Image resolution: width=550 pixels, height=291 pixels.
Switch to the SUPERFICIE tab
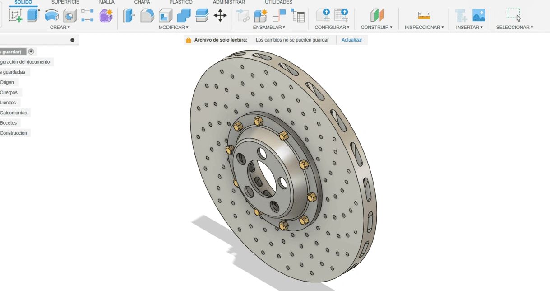coord(65,2)
